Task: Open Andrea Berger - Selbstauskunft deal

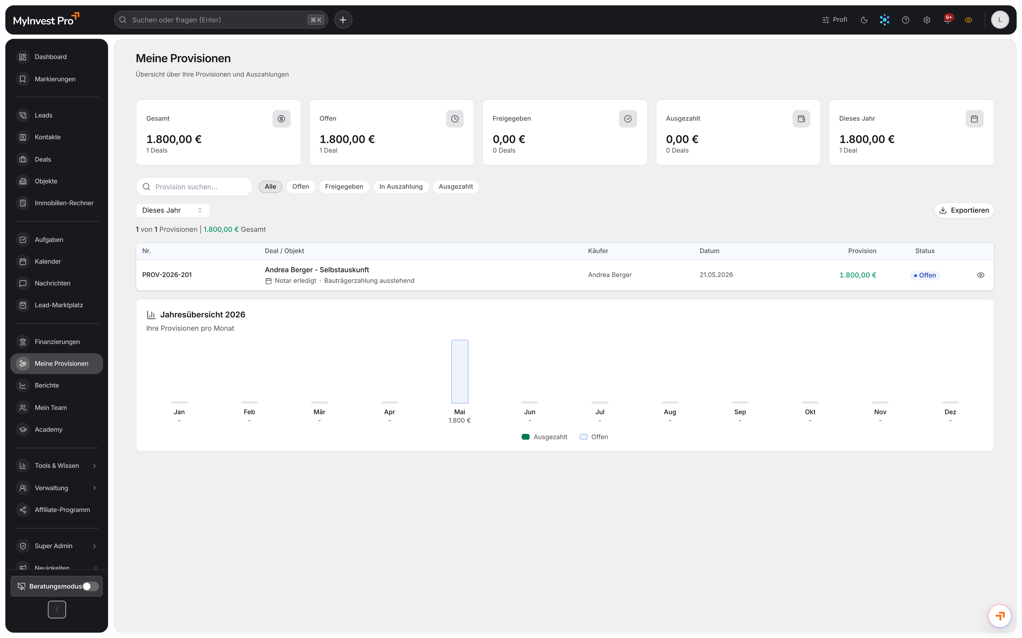Action: 317,270
